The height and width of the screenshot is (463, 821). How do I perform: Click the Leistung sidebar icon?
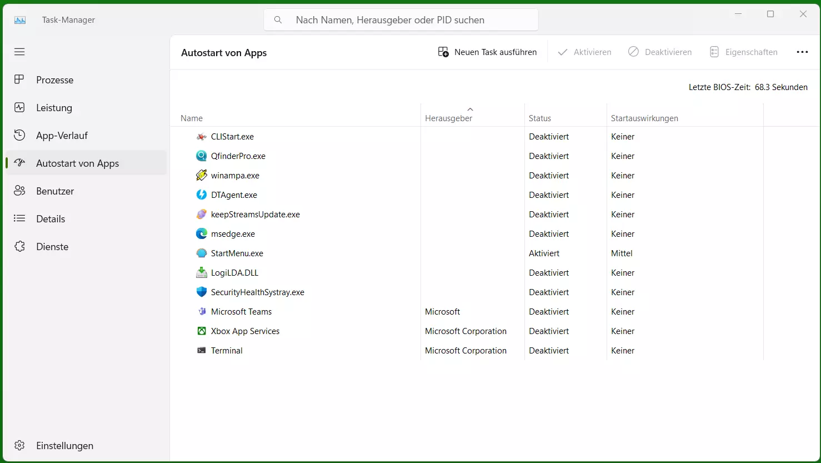coord(19,107)
